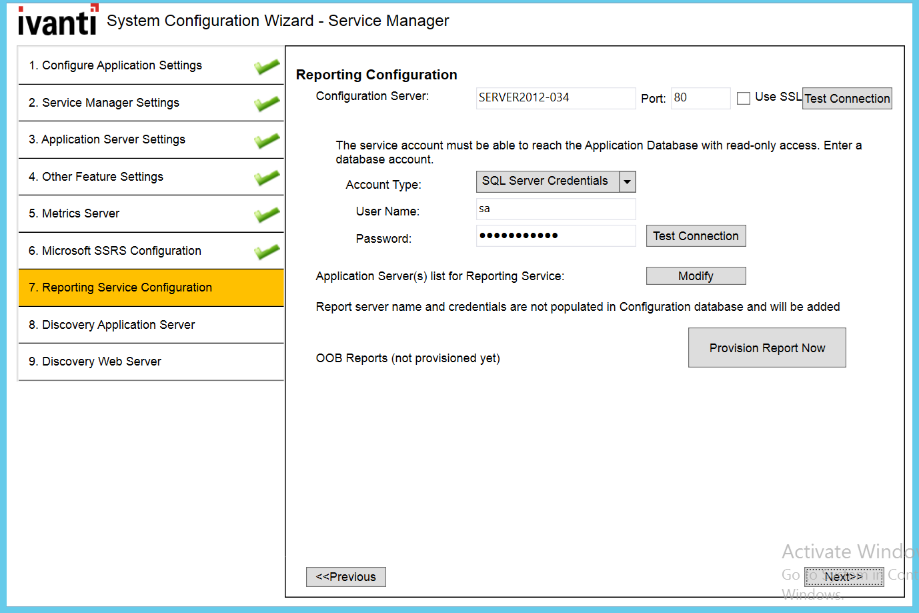Go back with the <<Previous button
This screenshot has width=919, height=613.
345,577
